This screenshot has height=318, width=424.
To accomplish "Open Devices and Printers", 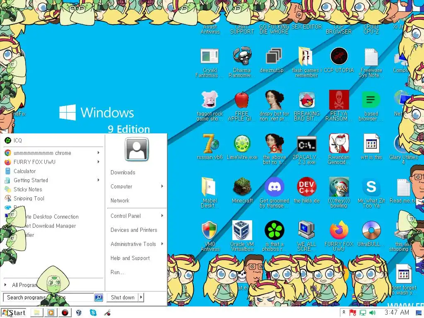I will pos(134,230).
